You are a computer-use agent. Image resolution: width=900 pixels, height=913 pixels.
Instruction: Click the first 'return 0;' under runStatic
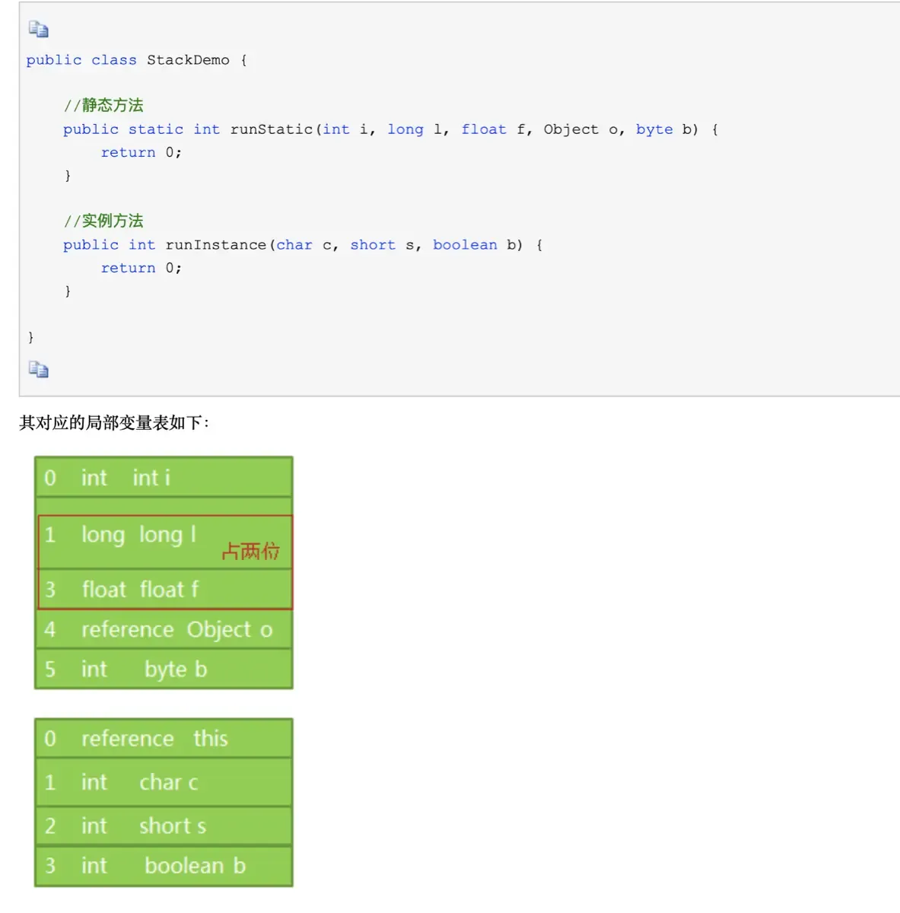[142, 152]
